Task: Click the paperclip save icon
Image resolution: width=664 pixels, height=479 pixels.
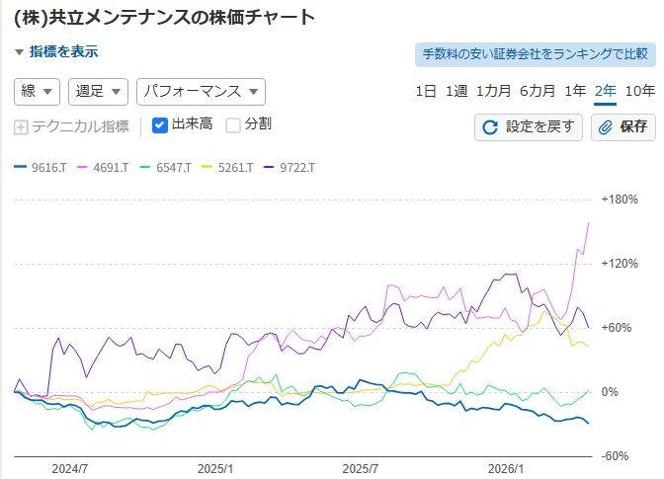Action: point(606,126)
